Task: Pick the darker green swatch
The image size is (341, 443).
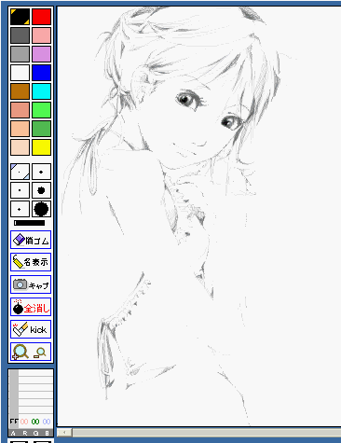Action: [41, 129]
